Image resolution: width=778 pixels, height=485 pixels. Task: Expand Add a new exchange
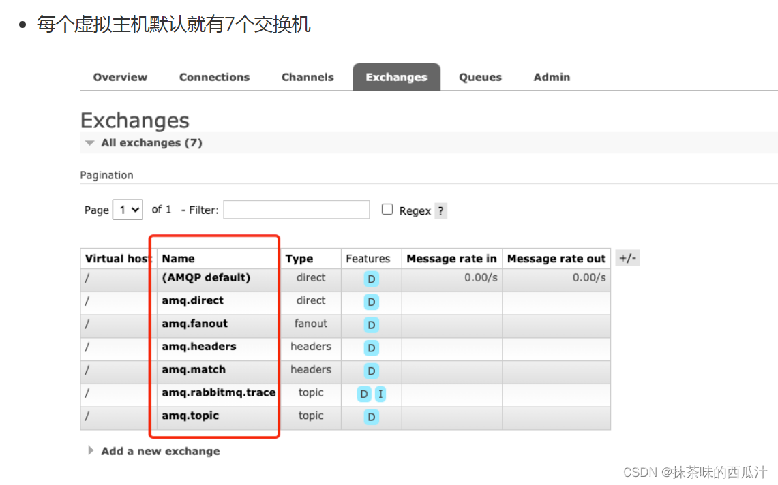(160, 450)
